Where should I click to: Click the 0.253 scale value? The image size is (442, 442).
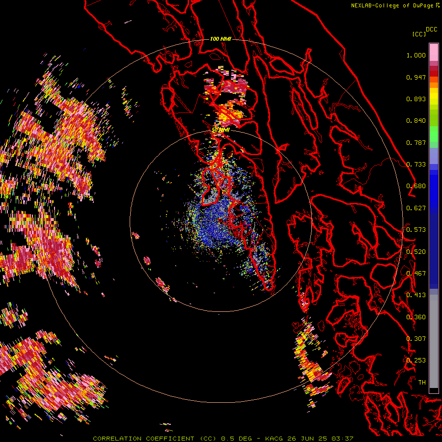416,360
